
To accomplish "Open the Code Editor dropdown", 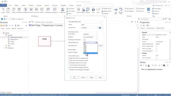I will pyautogui.click(x=90, y=34).
